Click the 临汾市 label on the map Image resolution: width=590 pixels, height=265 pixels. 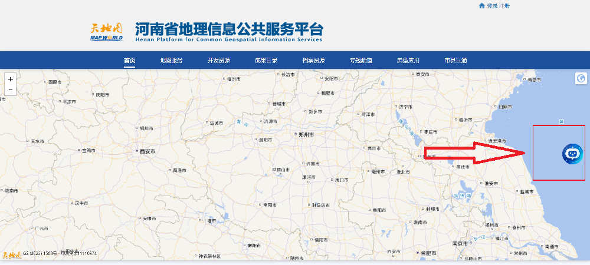[234, 79]
